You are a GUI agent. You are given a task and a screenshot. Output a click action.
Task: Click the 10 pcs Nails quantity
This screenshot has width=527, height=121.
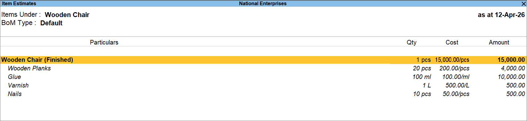(422, 94)
